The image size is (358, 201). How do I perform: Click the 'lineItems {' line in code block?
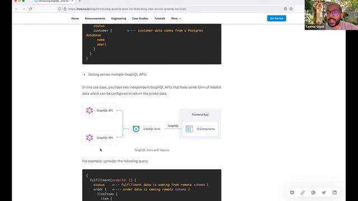point(107,194)
